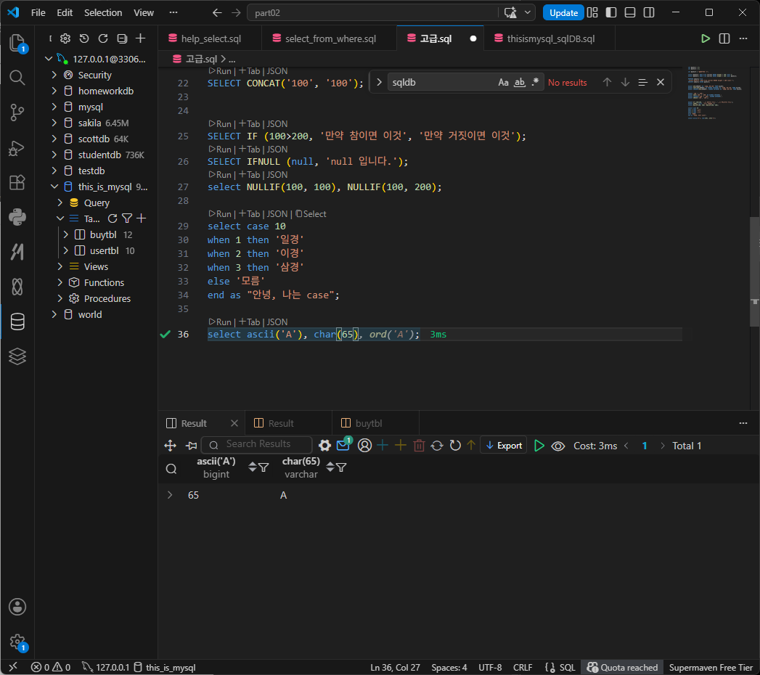Refresh the database connections list
Viewport: 760px width, 675px height.
click(103, 38)
